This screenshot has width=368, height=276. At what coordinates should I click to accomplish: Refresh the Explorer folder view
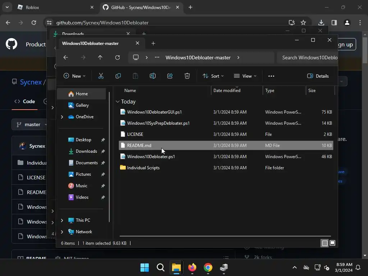pyautogui.click(x=118, y=57)
